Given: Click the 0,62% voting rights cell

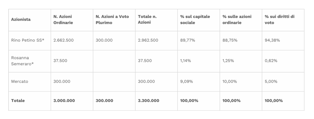Looking at the screenshot, I should 271,61.
